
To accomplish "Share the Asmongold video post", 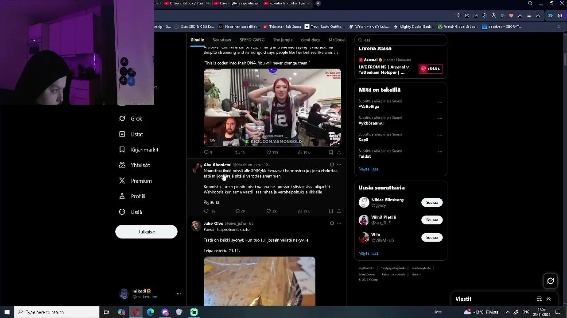I will pyautogui.click(x=339, y=152).
